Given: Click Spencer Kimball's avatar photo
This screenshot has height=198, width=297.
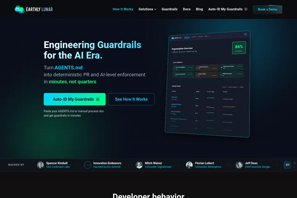Looking at the screenshot, I should pyautogui.click(x=40, y=165).
